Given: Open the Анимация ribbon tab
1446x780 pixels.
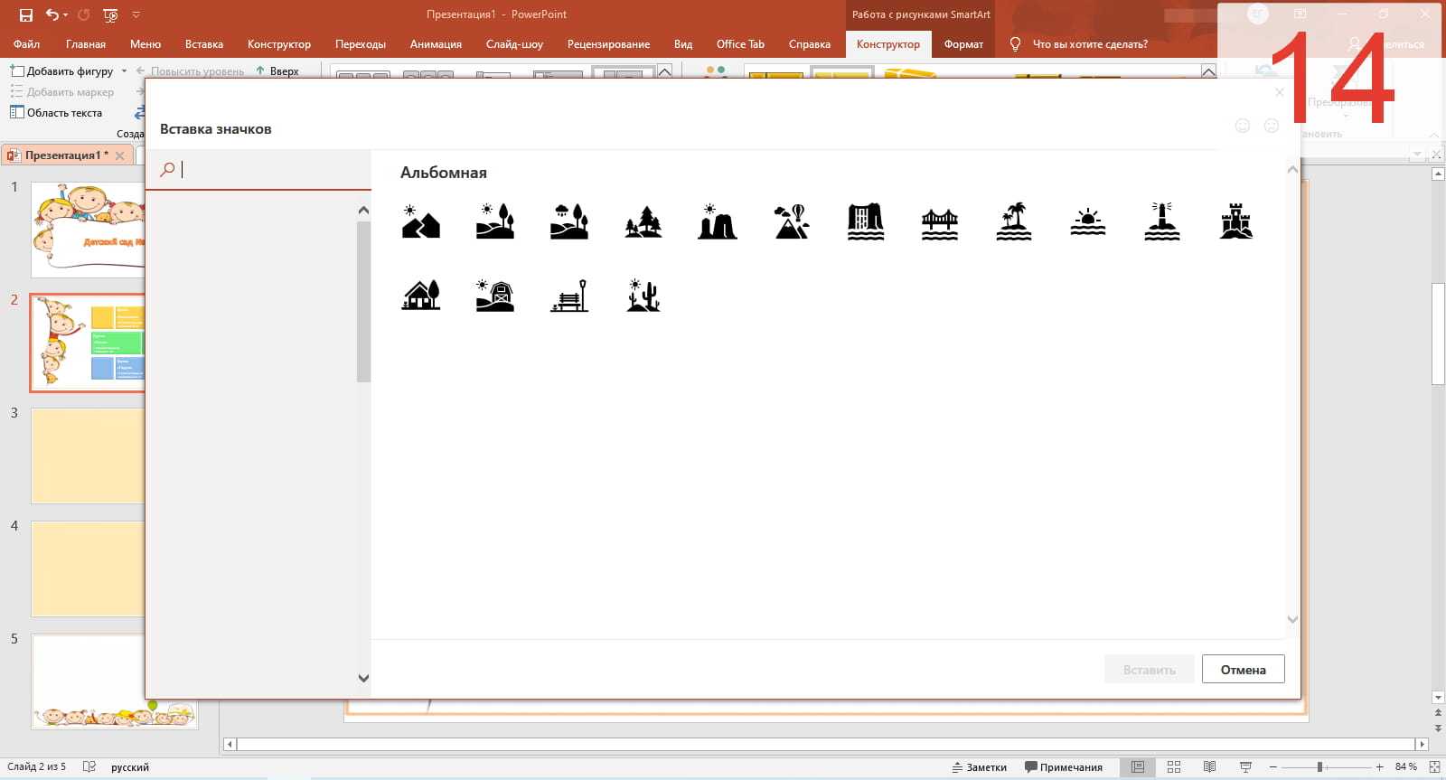Looking at the screenshot, I should coord(436,44).
